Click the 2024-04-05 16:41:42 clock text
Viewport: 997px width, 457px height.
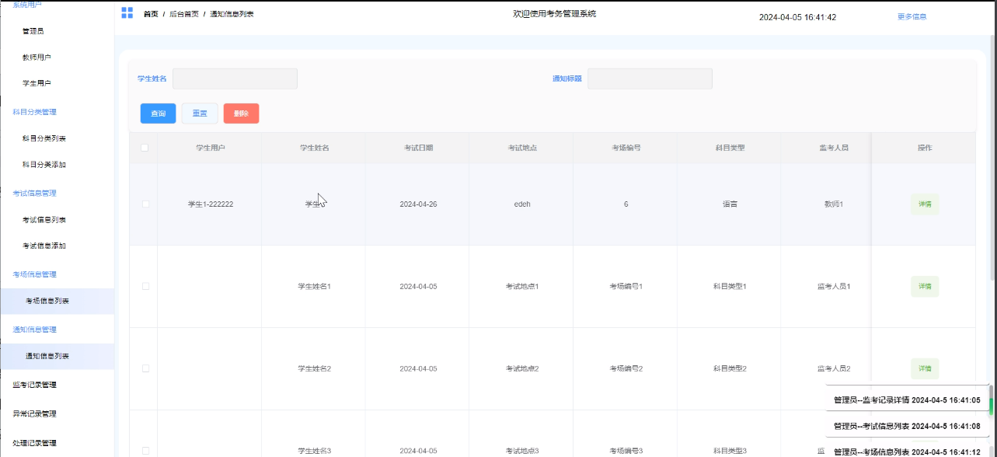click(x=797, y=17)
